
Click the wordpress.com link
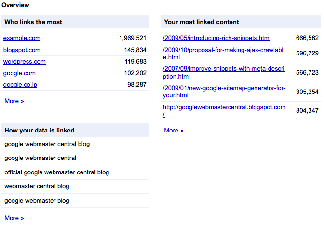[25, 62]
